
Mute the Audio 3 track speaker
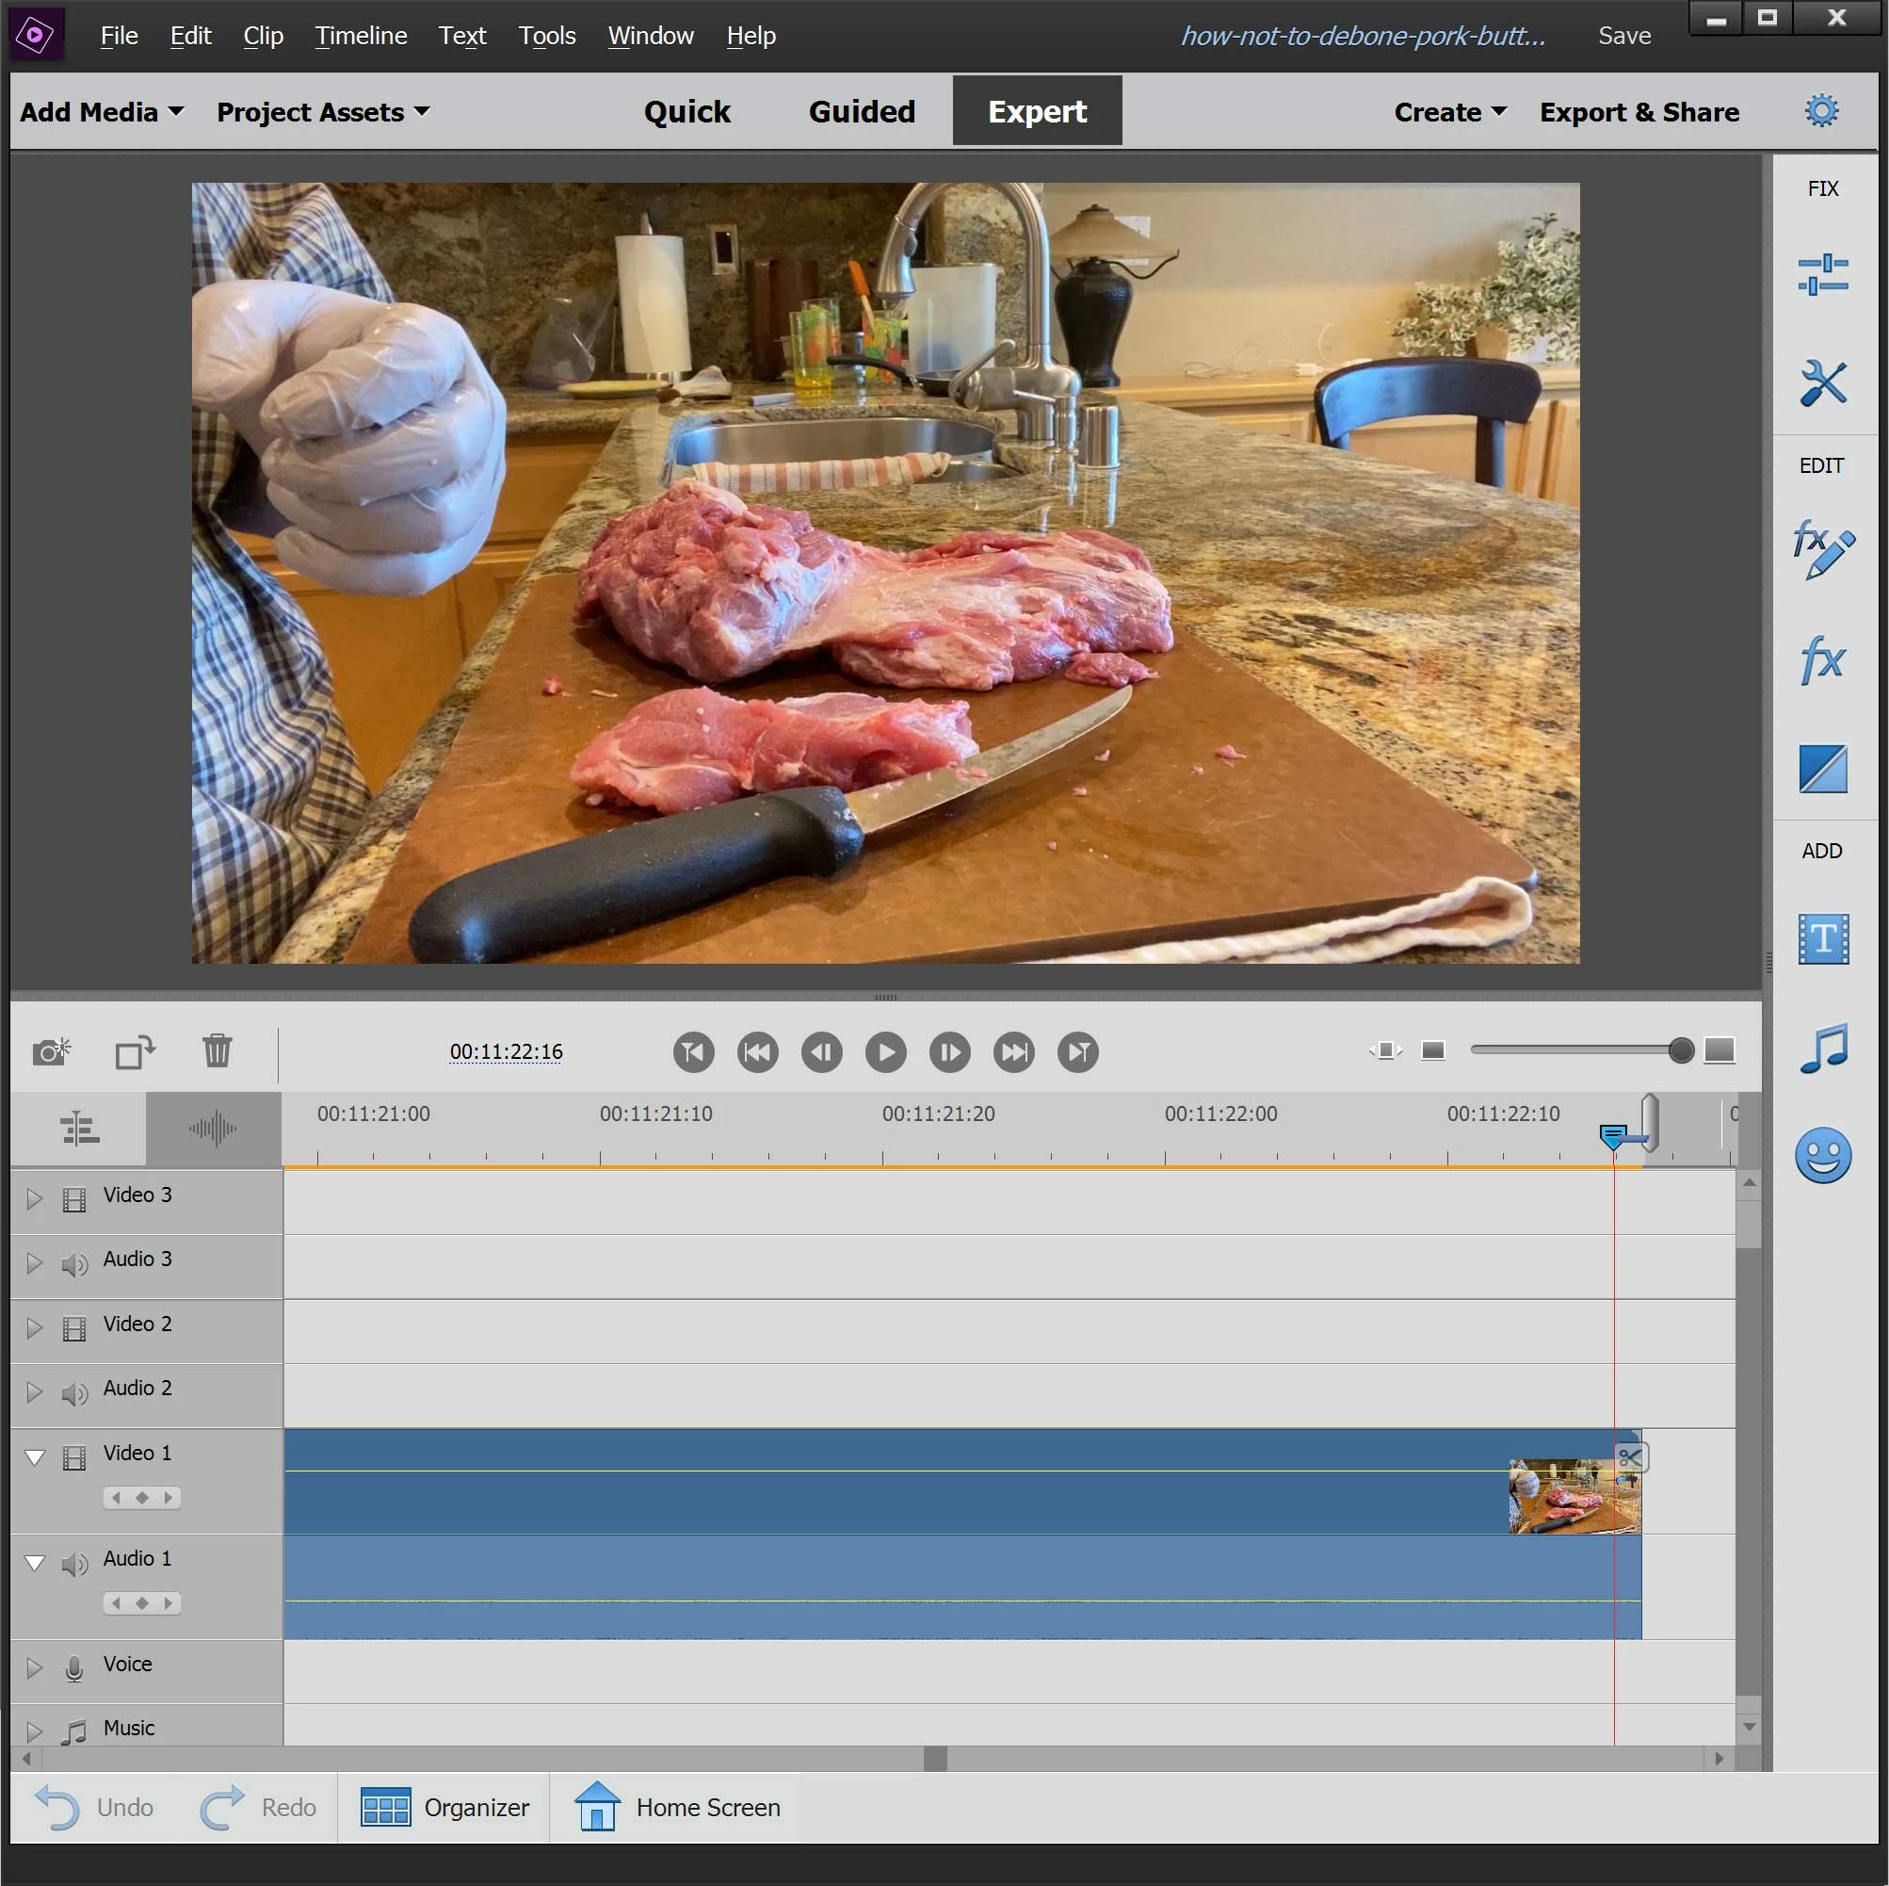[x=74, y=1264]
